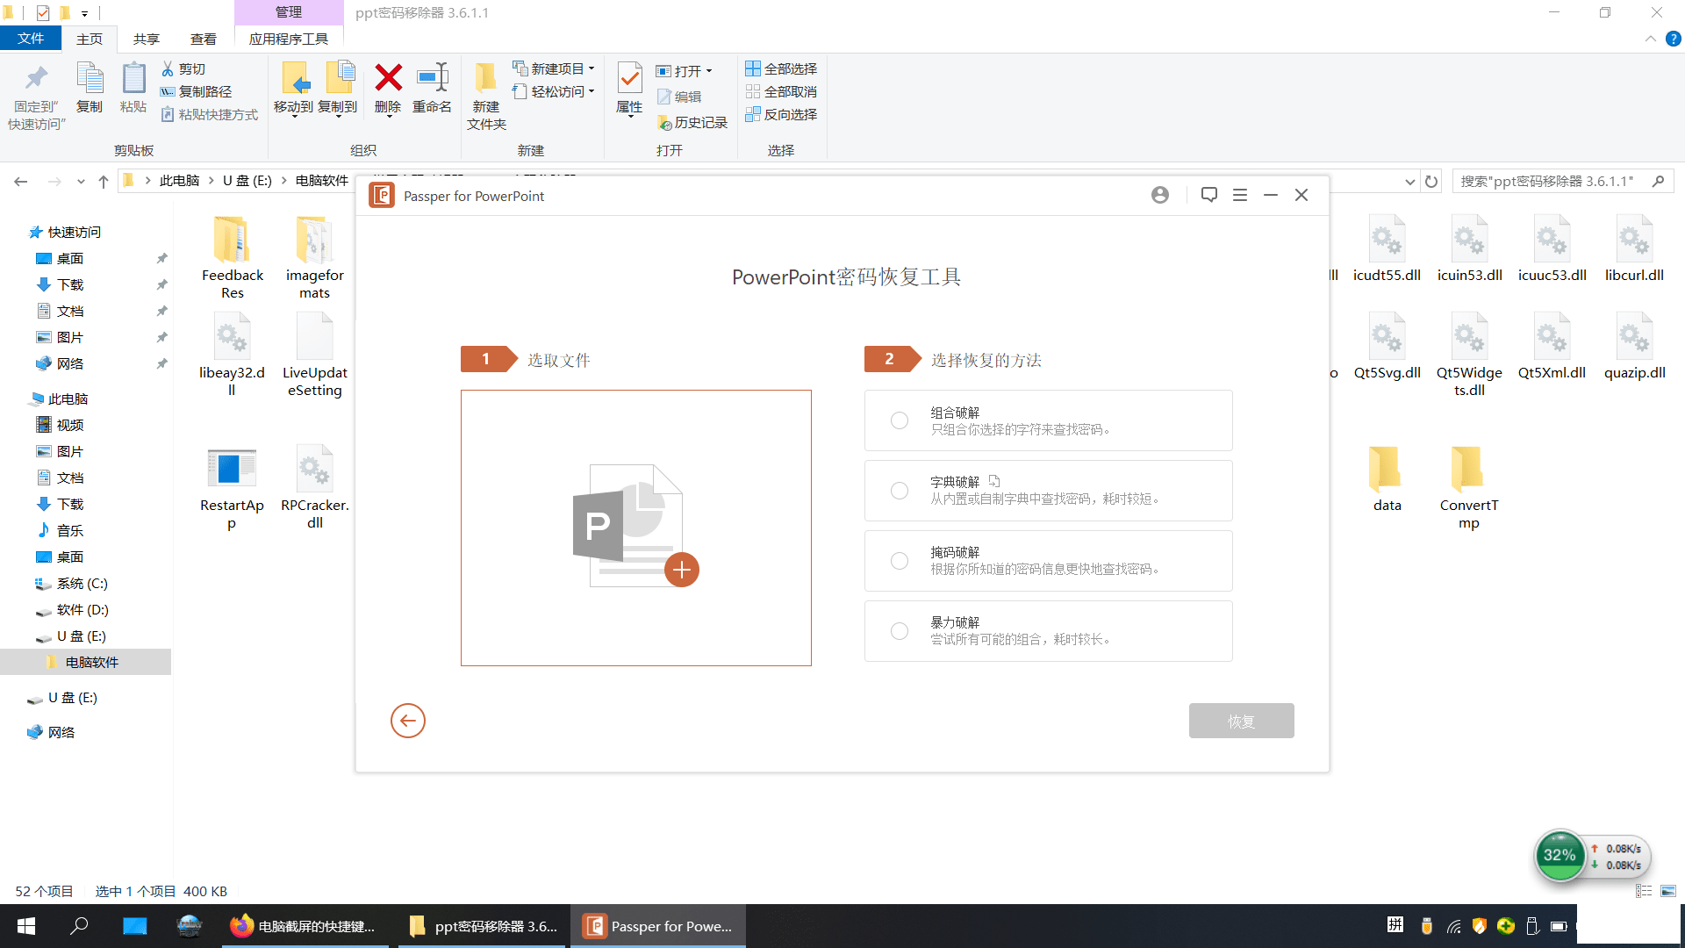Switch to the 主页 ribbon tab
Image resolution: width=1685 pixels, height=948 pixels.
89,39
